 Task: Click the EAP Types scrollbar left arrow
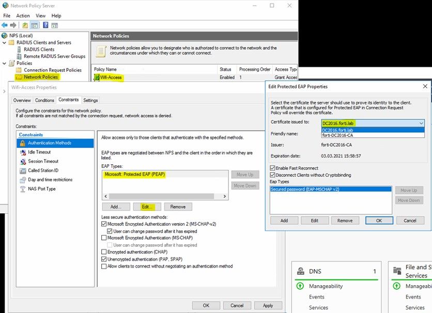point(106,196)
